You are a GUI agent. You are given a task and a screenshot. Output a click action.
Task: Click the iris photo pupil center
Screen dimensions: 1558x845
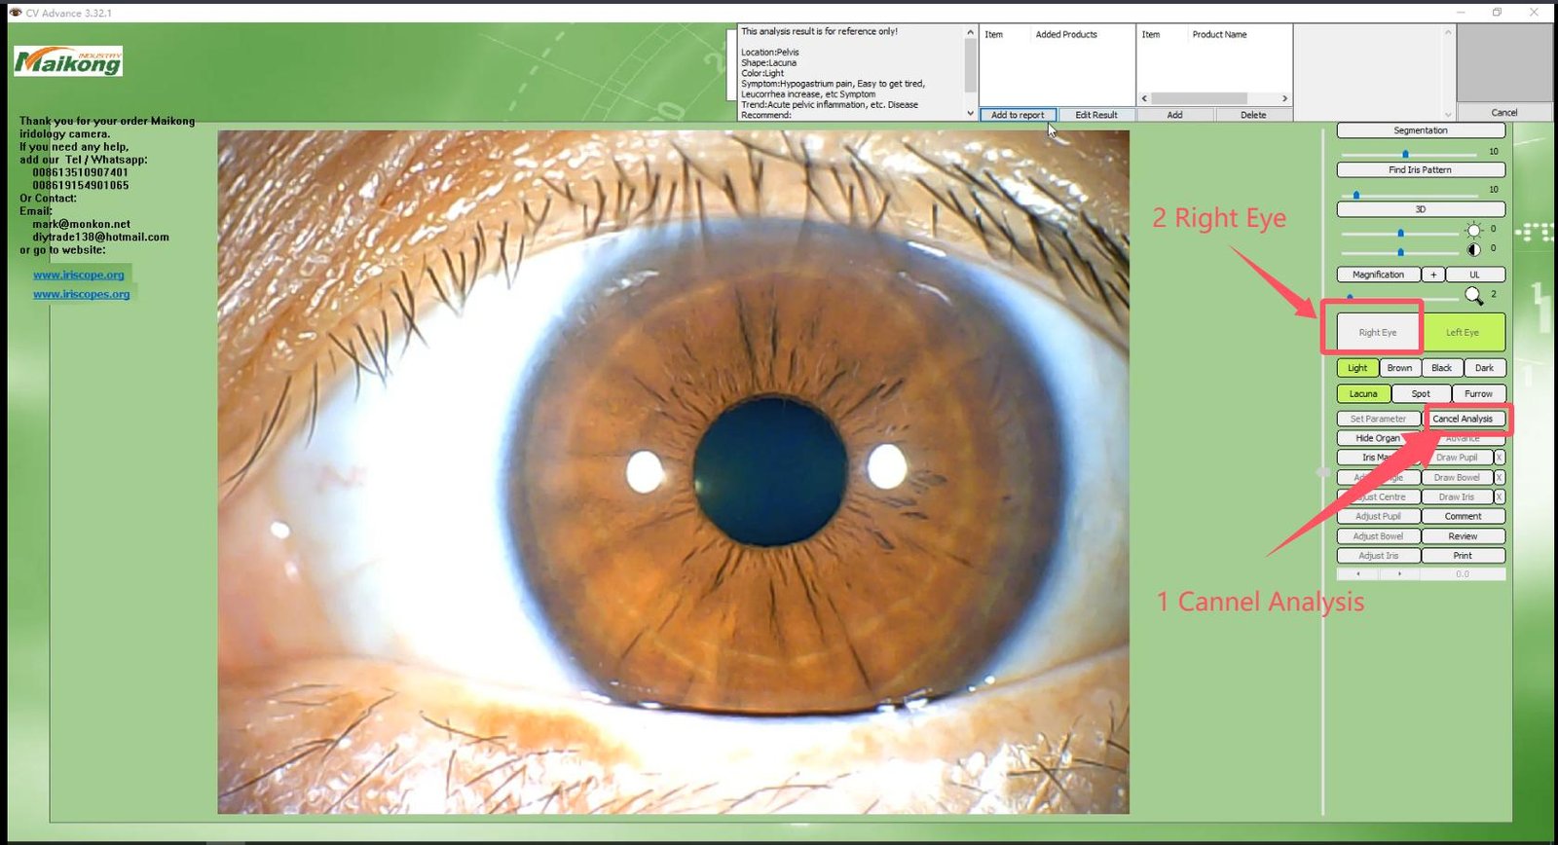769,470
